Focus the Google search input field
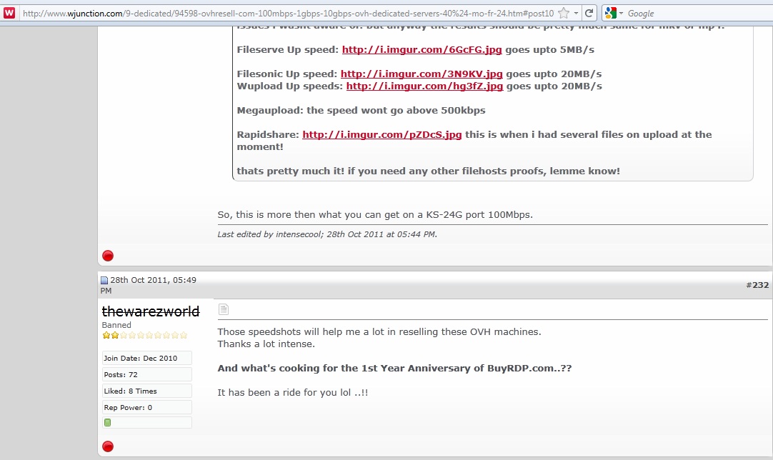Screen dimensions: 773x460 click(x=699, y=14)
